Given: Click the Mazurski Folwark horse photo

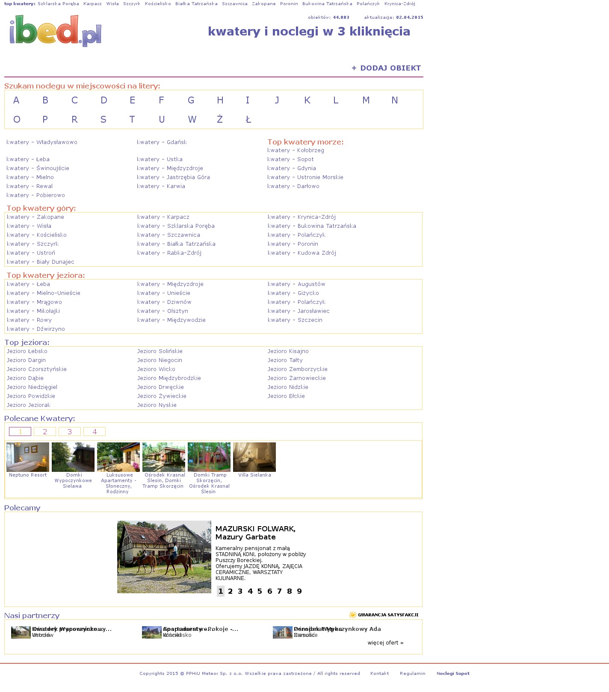Looking at the screenshot, I should pos(164,557).
